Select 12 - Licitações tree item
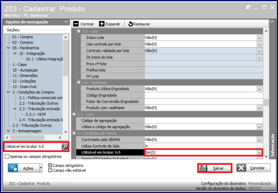The image size is (278, 193). point(24,81)
